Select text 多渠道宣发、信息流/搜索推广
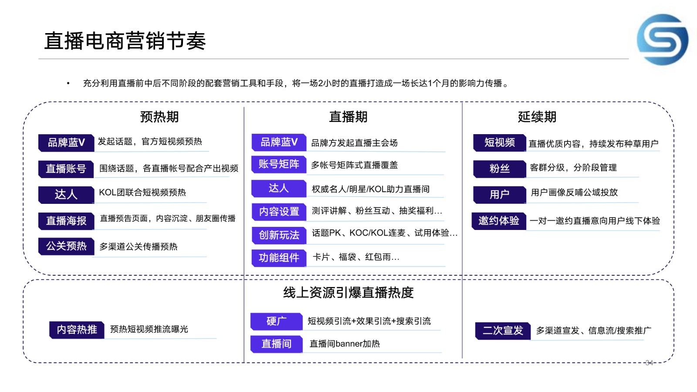 (594, 331)
